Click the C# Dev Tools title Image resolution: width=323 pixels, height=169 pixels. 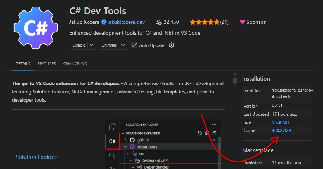(98, 11)
